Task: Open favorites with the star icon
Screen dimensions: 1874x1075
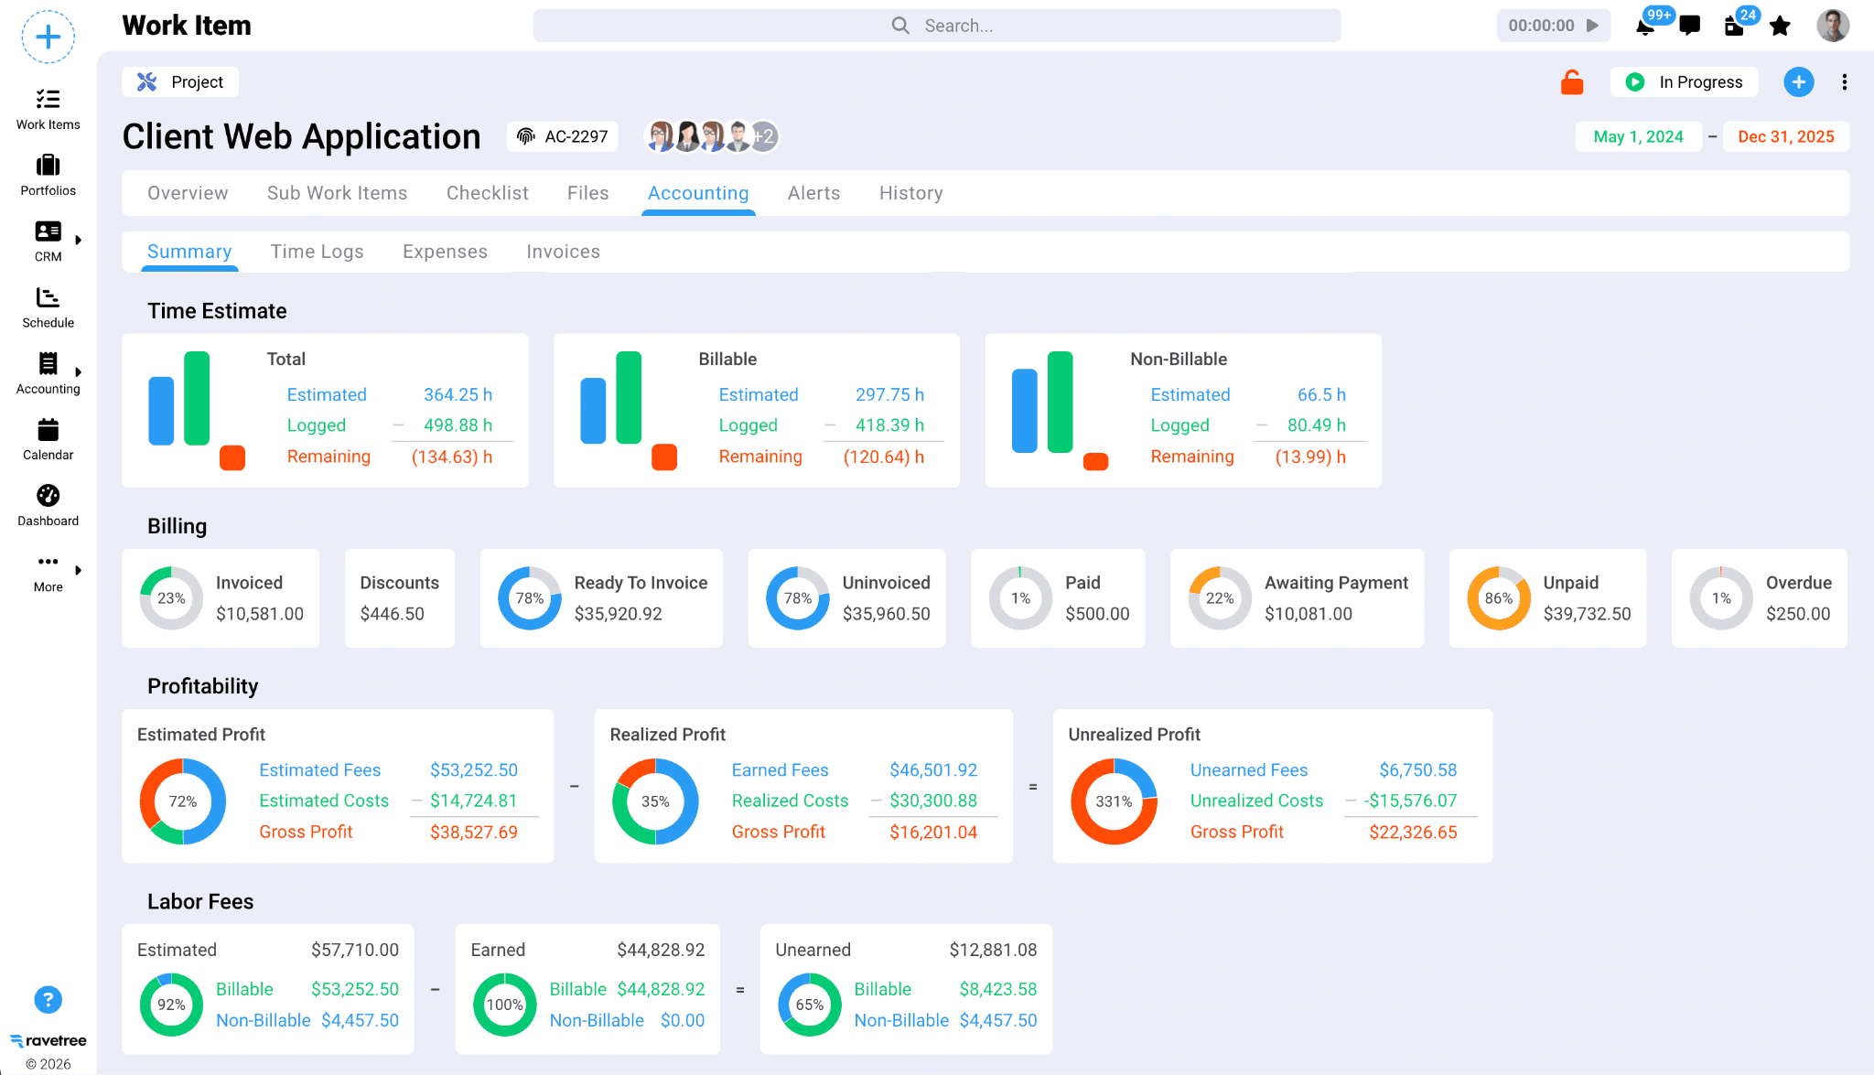Action: (x=1781, y=25)
